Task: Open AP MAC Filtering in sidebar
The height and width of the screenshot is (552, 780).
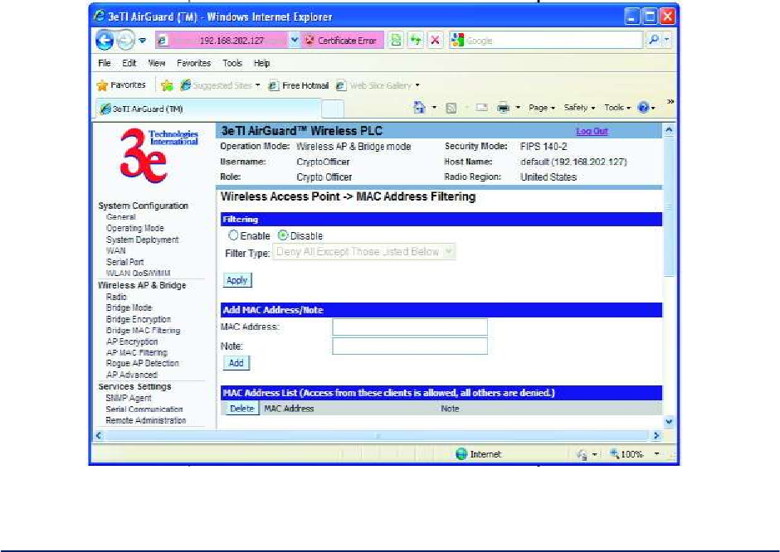Action: [137, 352]
